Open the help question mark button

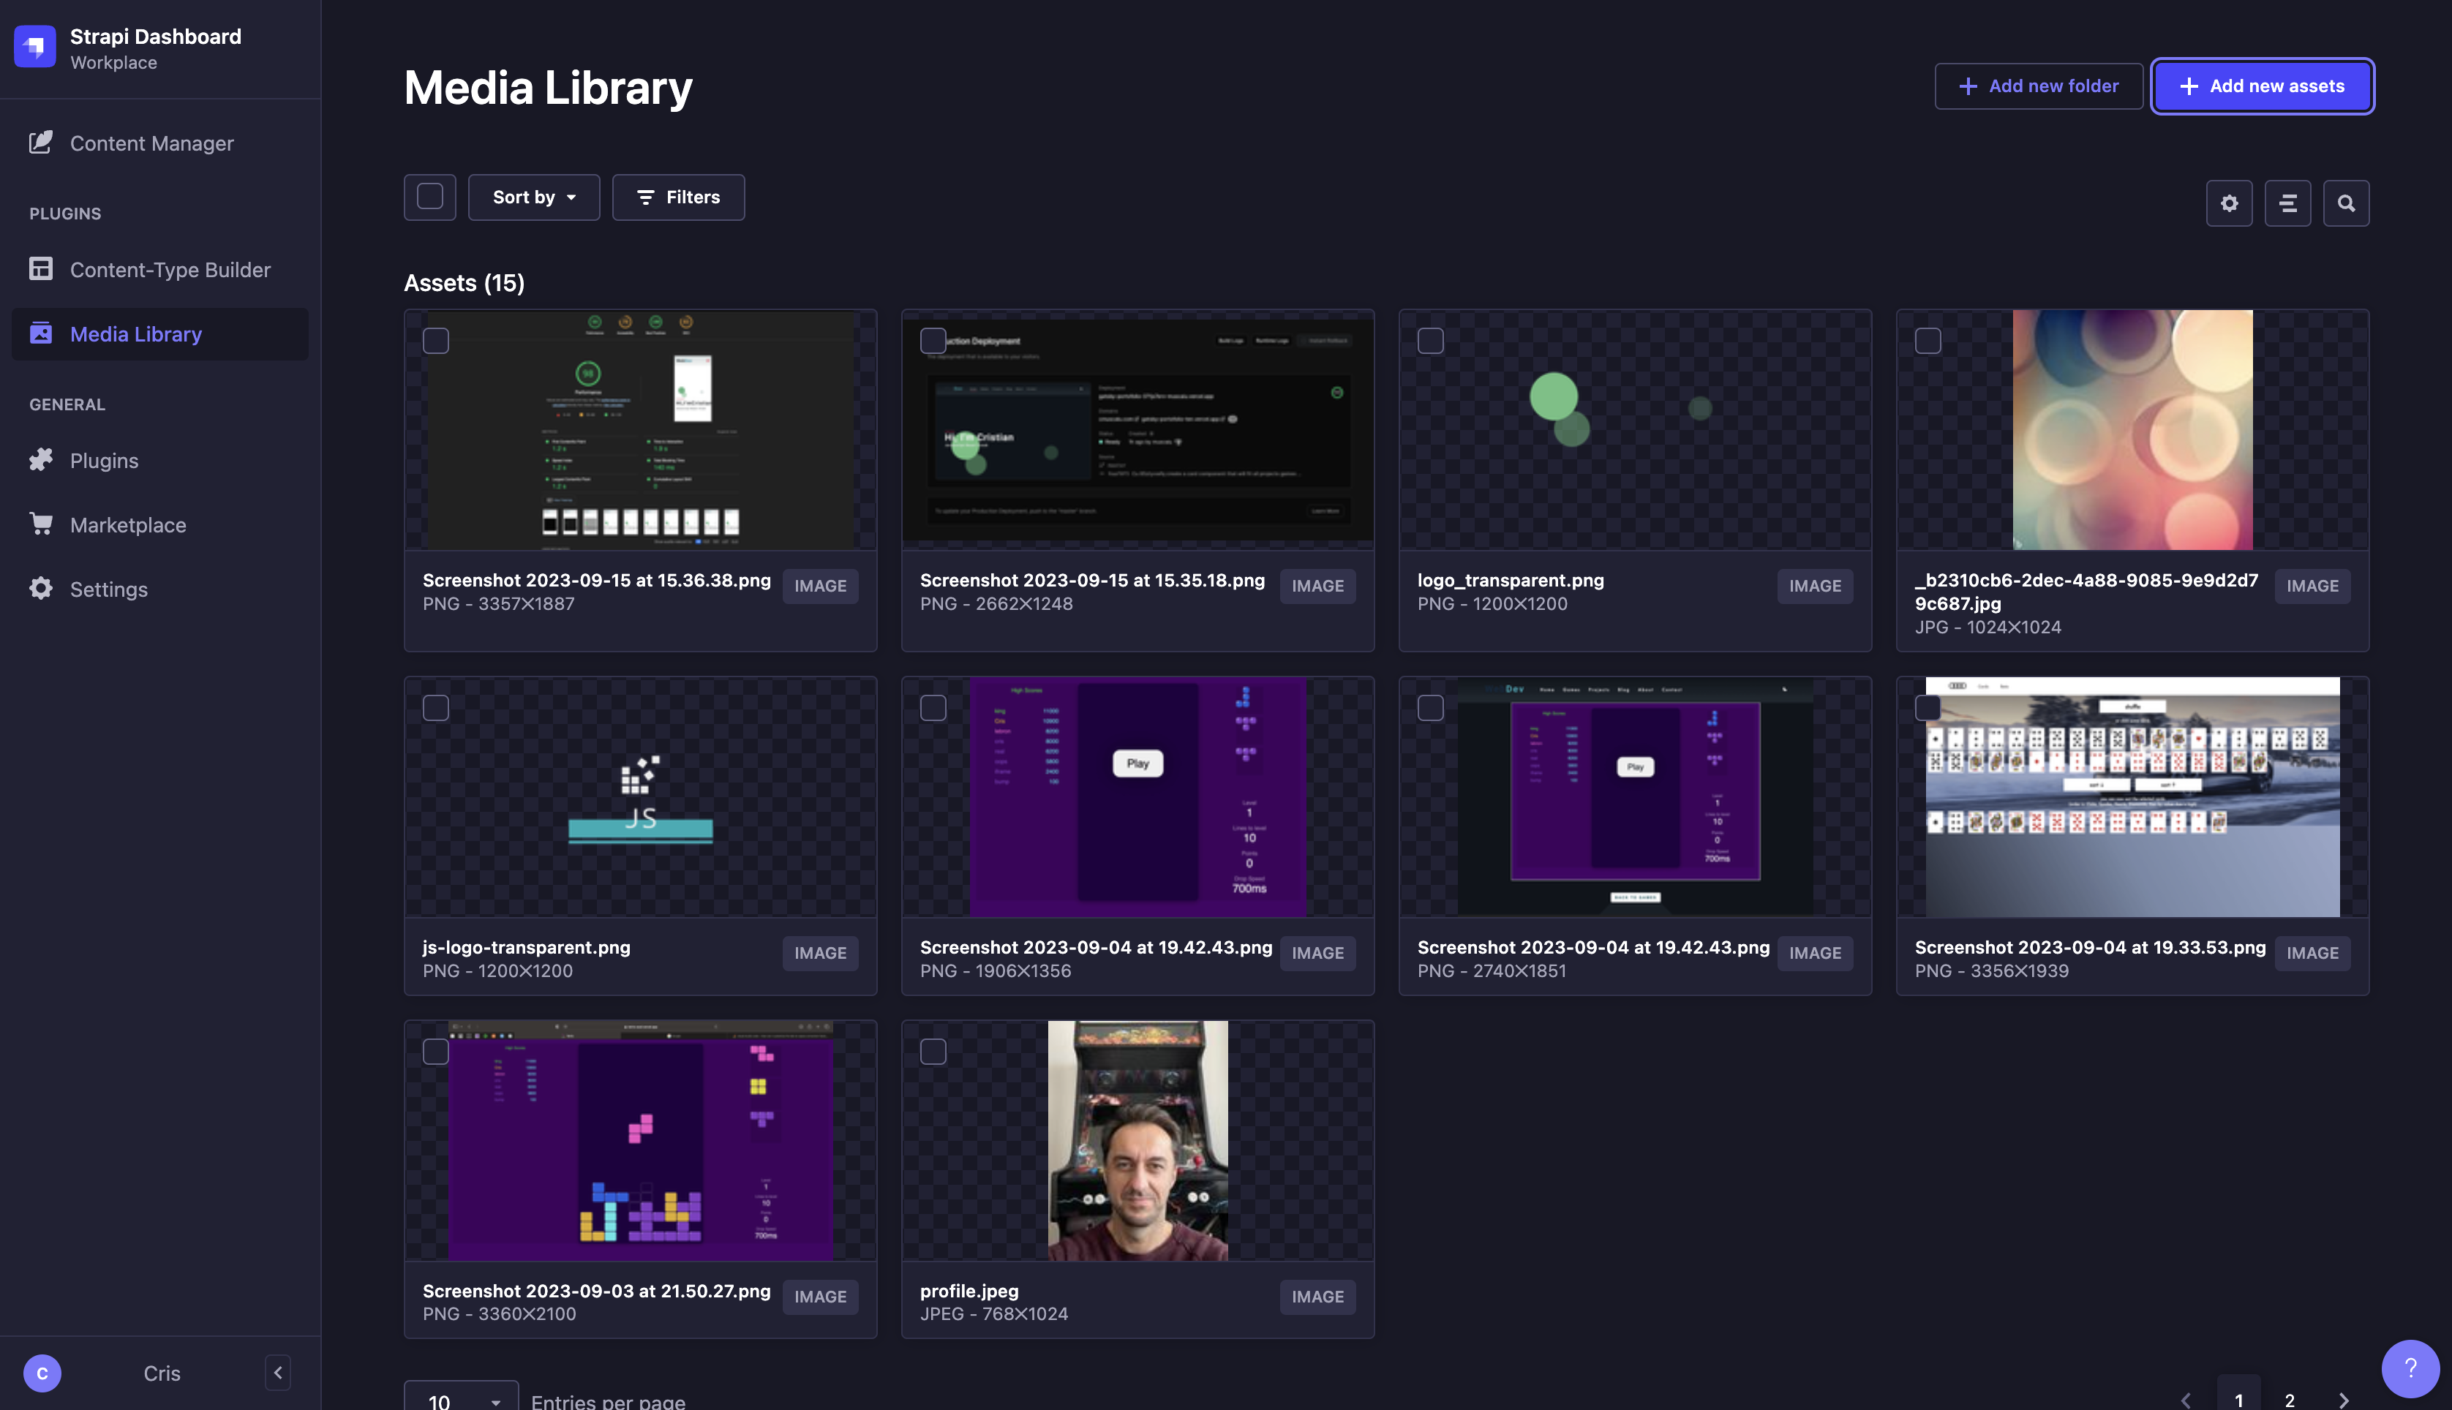pyautogui.click(x=2410, y=1368)
